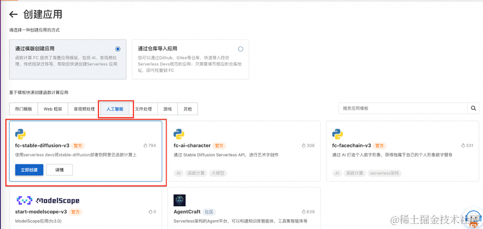Click the AI tag on fc-facechain-v3

[337, 173]
